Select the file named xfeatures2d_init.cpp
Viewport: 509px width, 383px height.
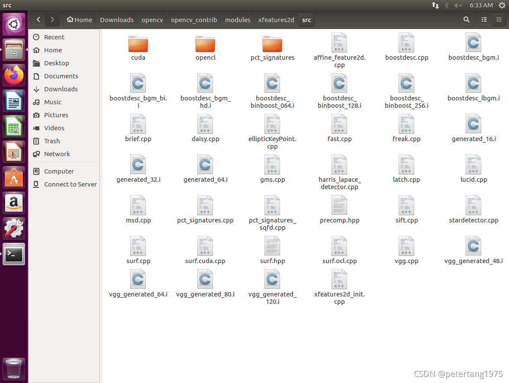[339, 287]
